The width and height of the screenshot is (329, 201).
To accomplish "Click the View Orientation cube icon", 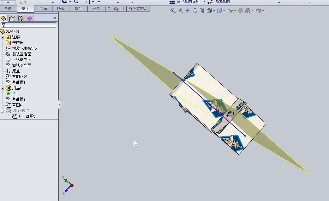I will (209, 10).
